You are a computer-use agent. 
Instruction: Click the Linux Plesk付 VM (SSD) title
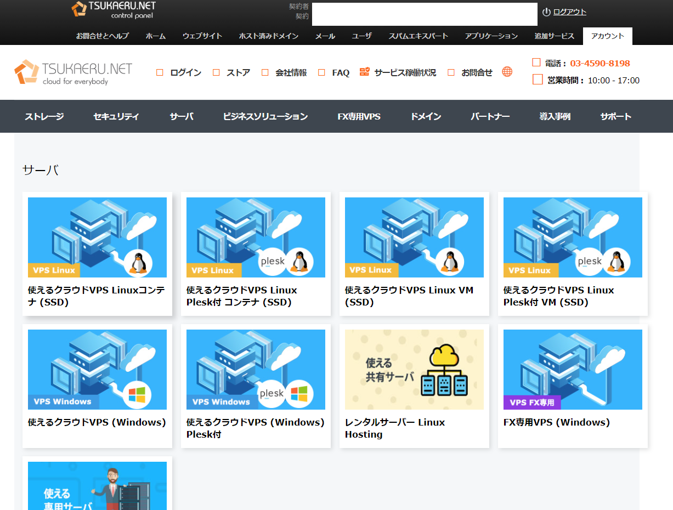click(x=559, y=296)
